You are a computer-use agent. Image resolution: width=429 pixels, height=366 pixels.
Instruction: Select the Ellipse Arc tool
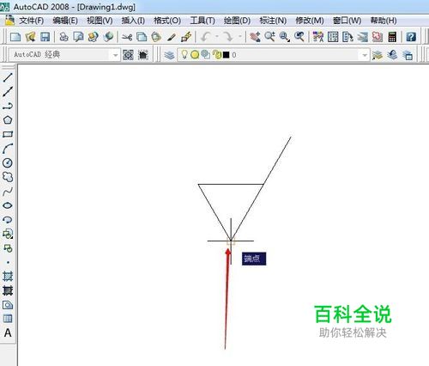[x=8, y=220]
